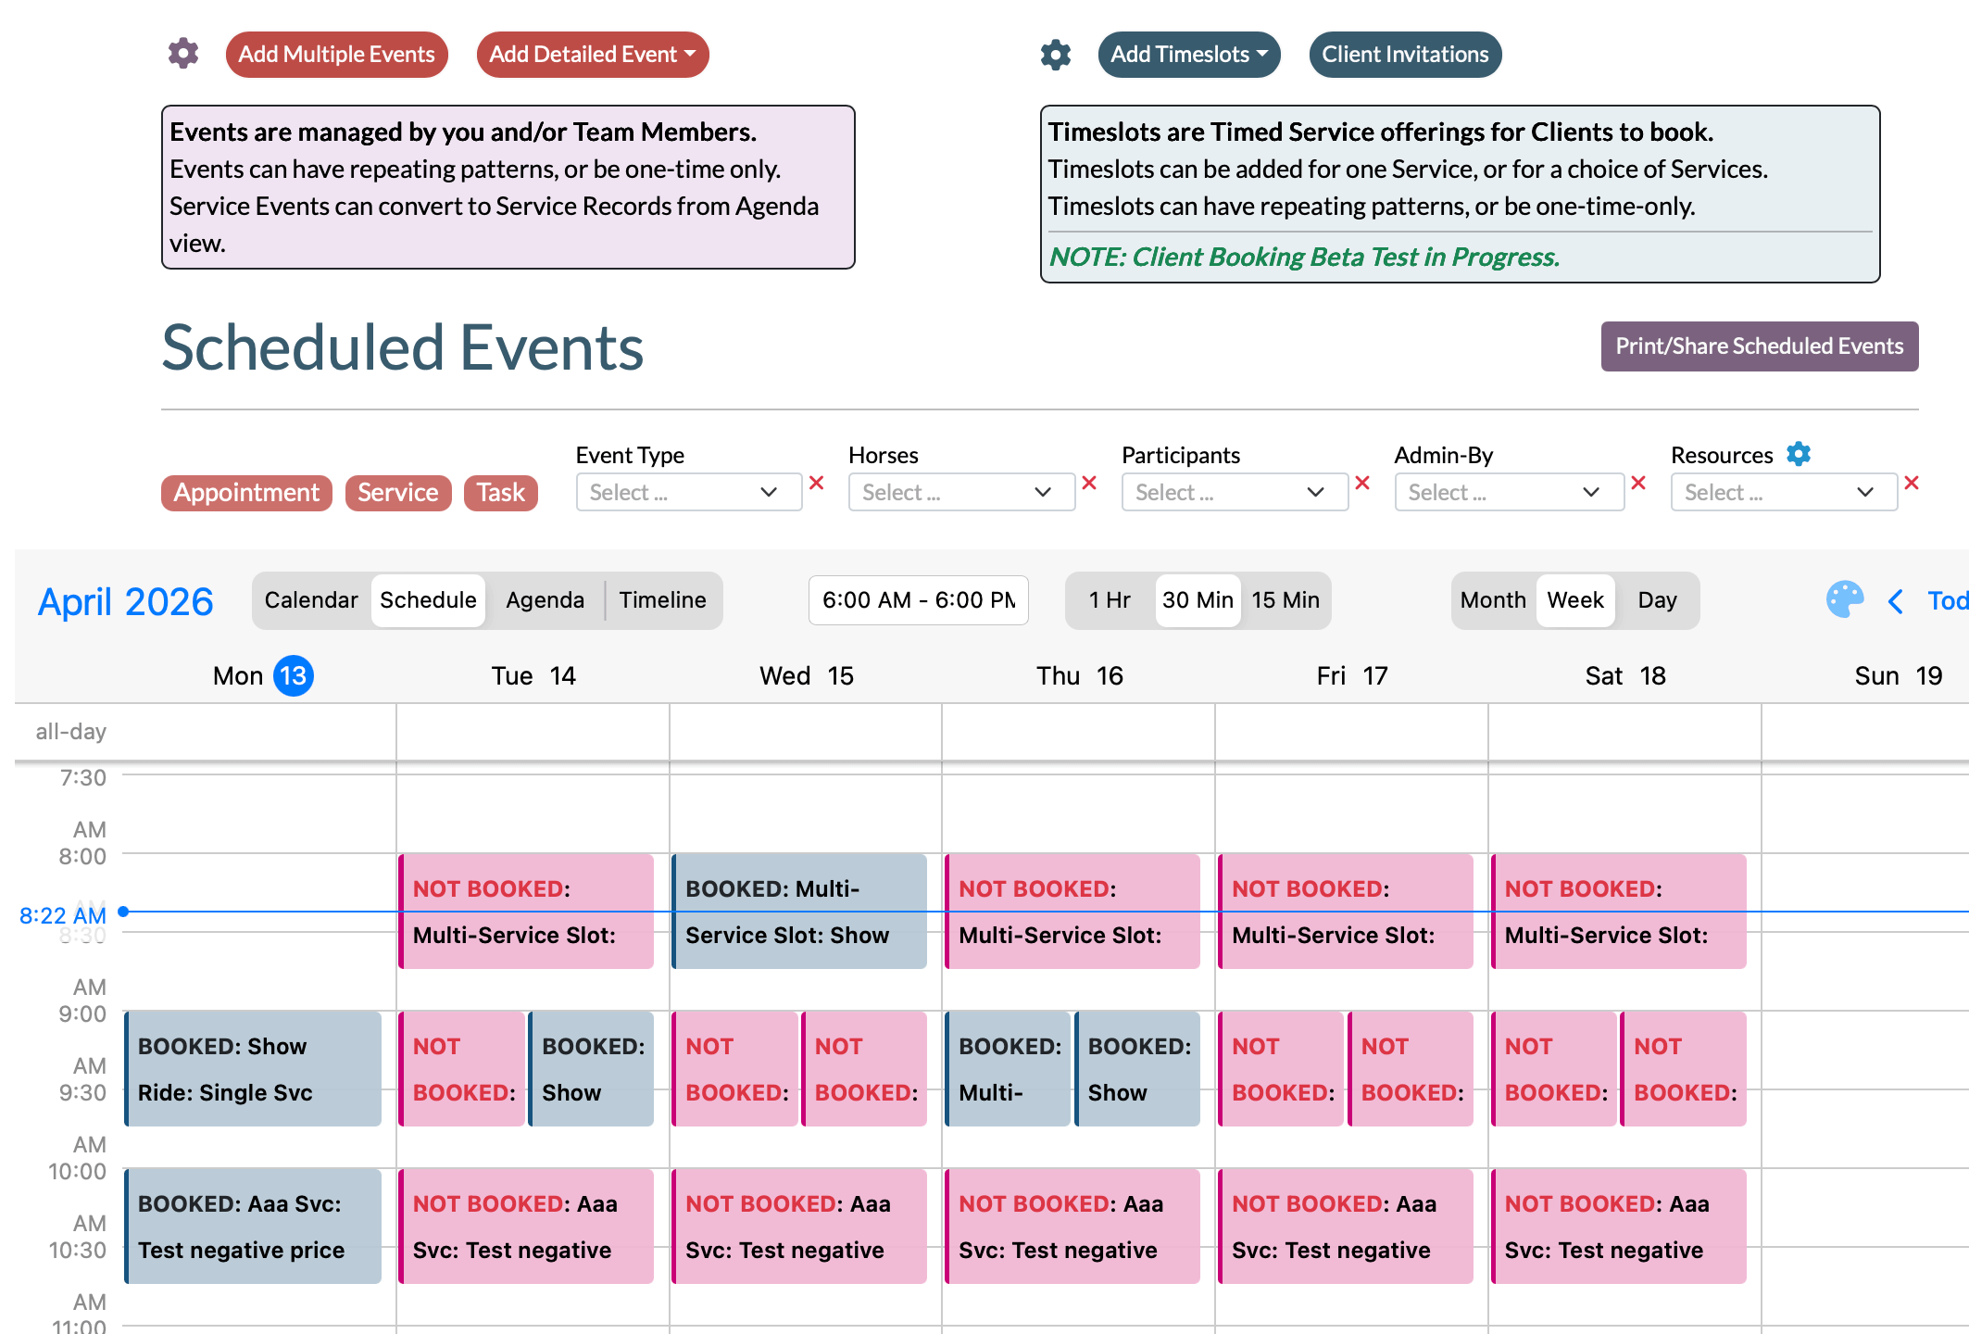Screen dimensions: 1969x1334
Task: Clear the Horses filter X
Action: click(1089, 483)
